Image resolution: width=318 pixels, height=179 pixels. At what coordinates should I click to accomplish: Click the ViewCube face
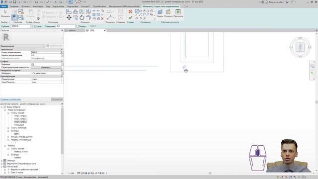point(300,47)
